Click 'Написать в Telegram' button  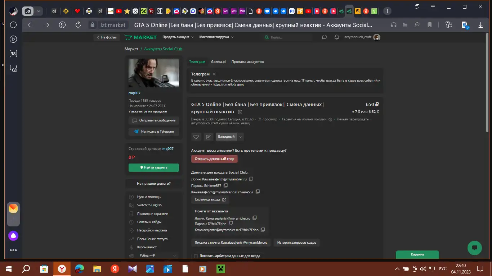153,132
